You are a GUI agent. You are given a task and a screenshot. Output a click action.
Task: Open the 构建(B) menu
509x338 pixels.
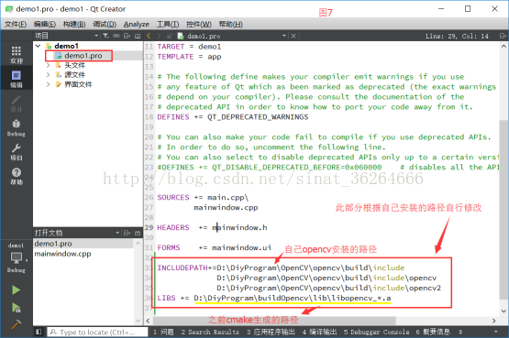(74, 25)
